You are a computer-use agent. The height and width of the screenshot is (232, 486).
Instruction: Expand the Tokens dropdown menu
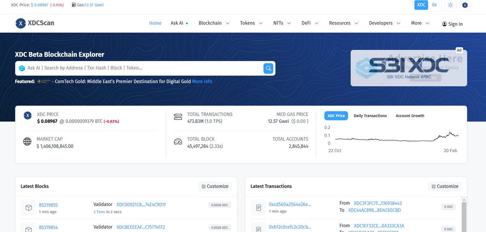(251, 23)
